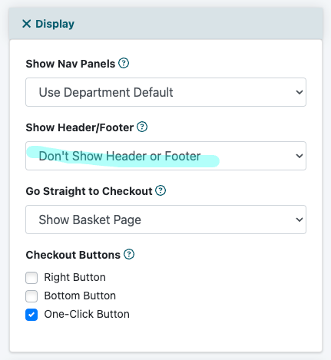Open the Go Straight to Checkout dropdown

166,220
